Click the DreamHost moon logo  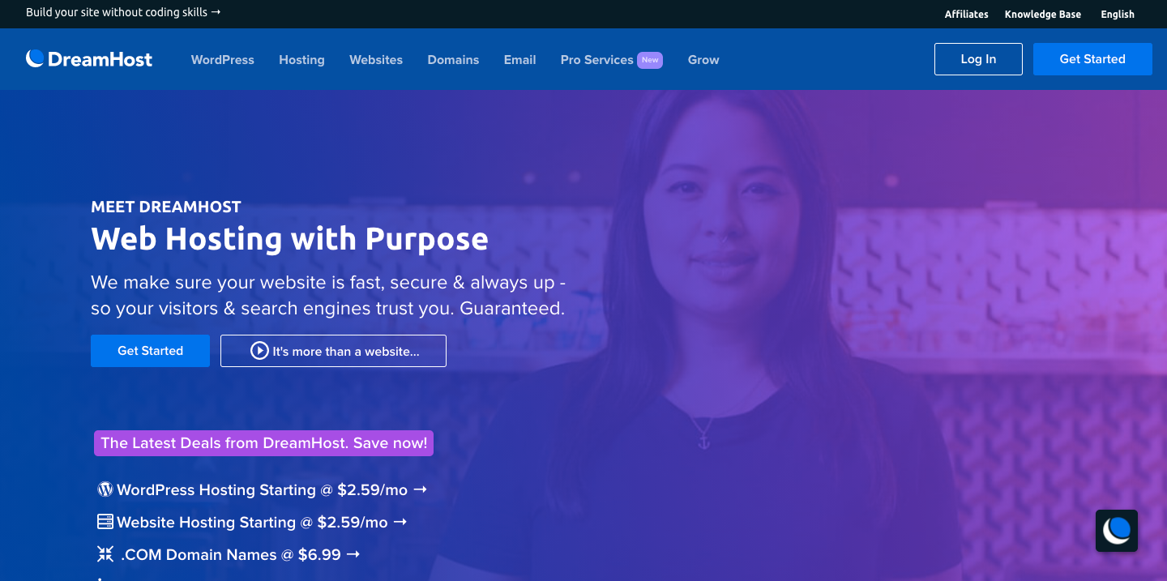click(x=35, y=58)
